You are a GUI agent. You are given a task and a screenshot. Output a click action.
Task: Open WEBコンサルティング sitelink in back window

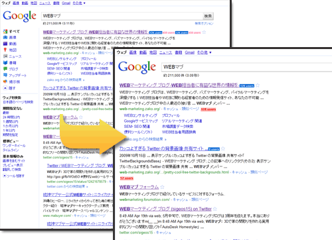(62, 59)
